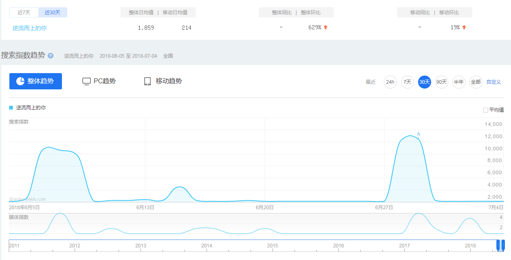Click the 6月20日 axis date label
The image size is (511, 260).
point(265,208)
